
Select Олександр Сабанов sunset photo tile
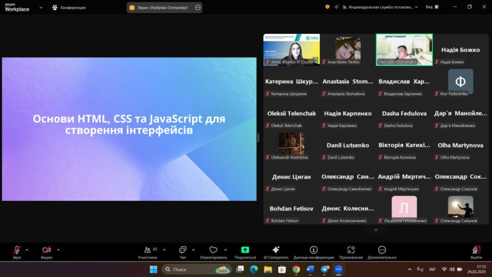(461, 209)
